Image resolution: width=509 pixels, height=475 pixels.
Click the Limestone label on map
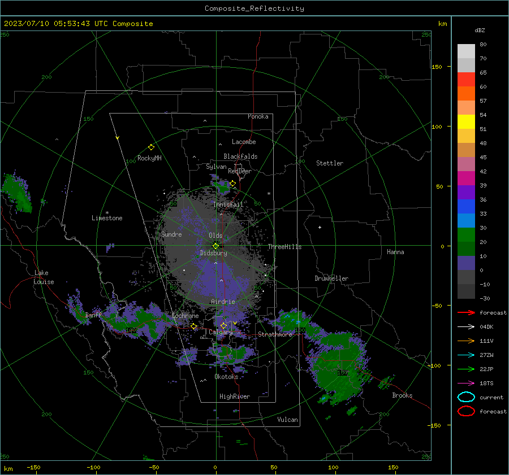pos(107,218)
